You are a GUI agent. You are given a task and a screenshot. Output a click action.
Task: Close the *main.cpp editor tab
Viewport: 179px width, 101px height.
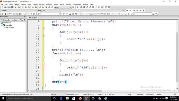pyautogui.click(x=39, y=18)
